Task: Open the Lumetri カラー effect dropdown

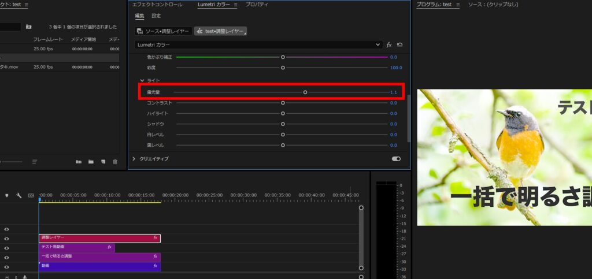Action: (258, 45)
